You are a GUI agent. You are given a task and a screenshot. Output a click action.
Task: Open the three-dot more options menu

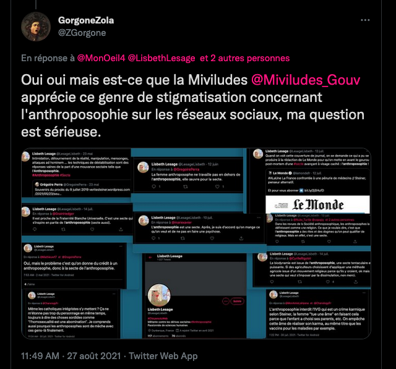point(365,20)
